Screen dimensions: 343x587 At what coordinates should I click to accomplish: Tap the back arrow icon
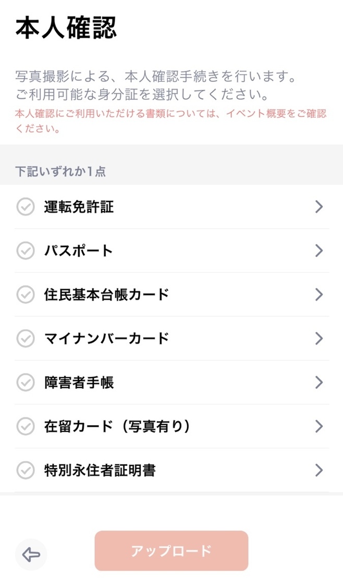31,555
